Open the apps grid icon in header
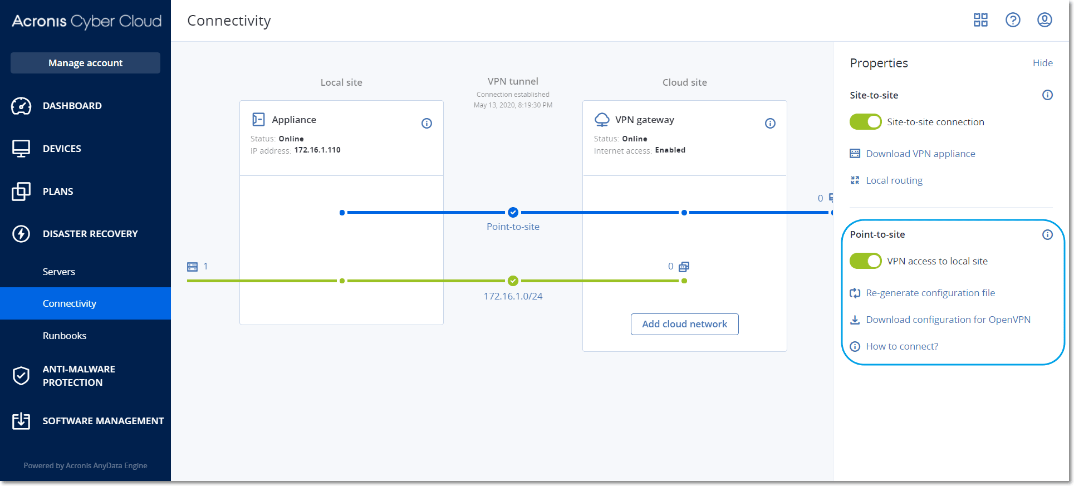 click(980, 20)
